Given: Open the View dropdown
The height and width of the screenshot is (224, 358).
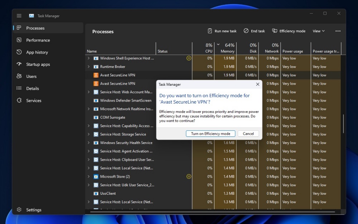Looking at the screenshot, I should [318, 31].
